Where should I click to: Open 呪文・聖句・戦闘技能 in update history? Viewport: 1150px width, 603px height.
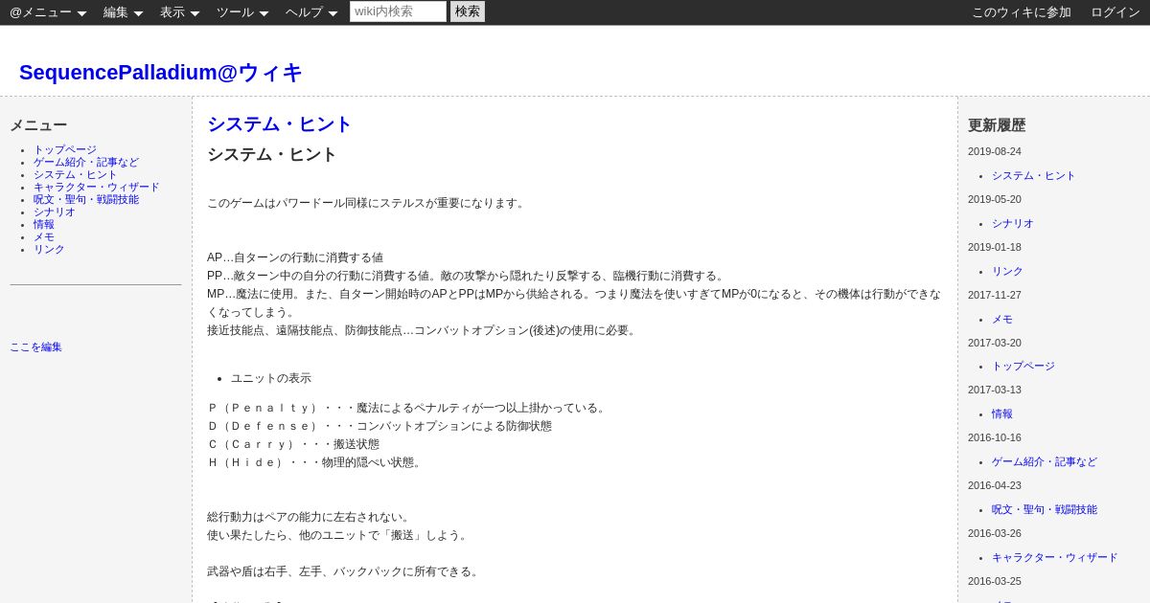pyautogui.click(x=1045, y=510)
